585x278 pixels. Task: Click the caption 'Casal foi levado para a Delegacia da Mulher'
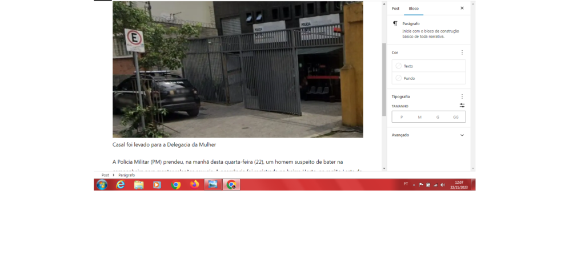(x=164, y=144)
